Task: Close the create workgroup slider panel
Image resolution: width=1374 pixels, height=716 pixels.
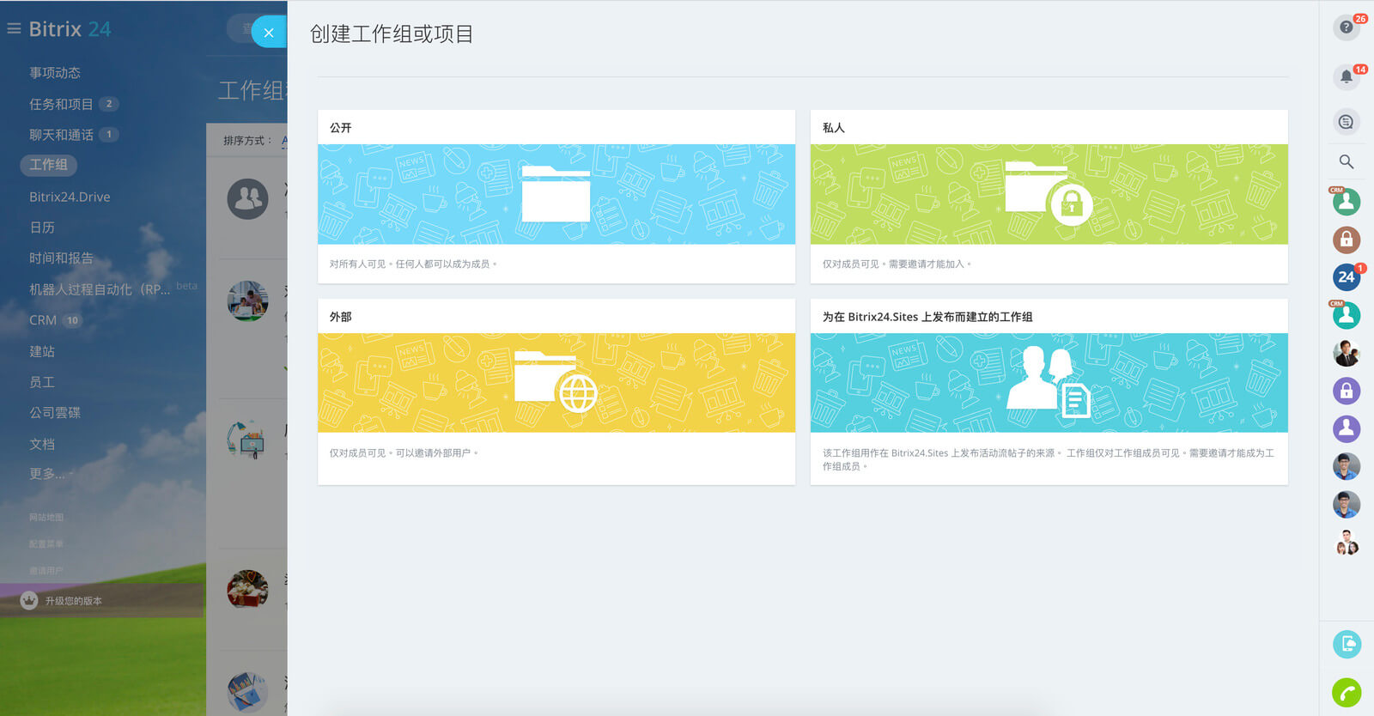Action: click(269, 33)
